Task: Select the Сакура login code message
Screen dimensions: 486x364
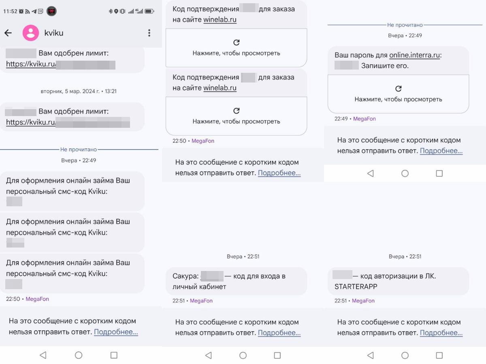Action: (x=236, y=281)
